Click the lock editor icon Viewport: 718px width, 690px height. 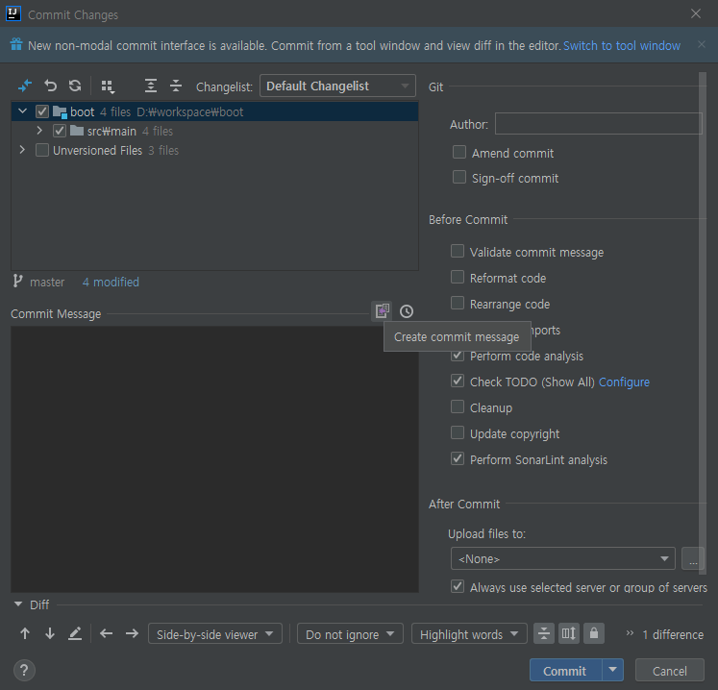pyautogui.click(x=594, y=633)
